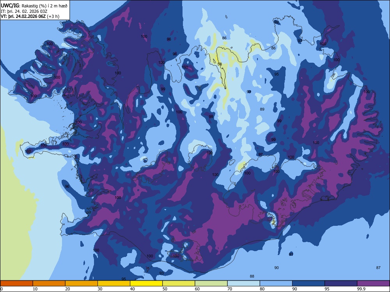Screen dimensions: 390x292
Task: Pick the light green 60–70 legend swatch
Action: (211, 283)
